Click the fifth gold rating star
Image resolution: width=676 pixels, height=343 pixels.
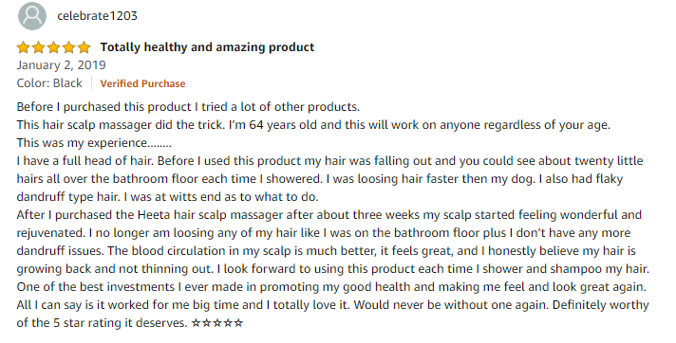point(84,47)
